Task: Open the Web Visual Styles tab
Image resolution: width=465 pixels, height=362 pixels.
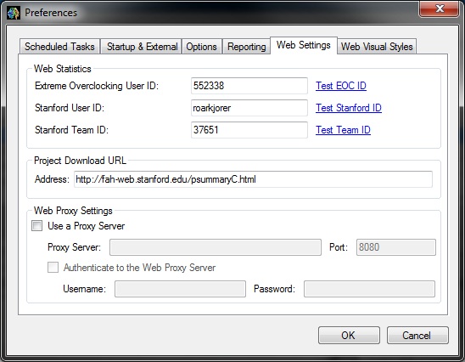Action: [377, 47]
